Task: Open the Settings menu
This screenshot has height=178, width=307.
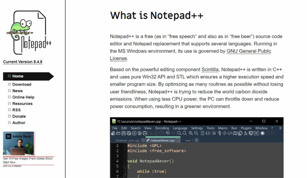Action: pyautogui.click(x=197, y=128)
